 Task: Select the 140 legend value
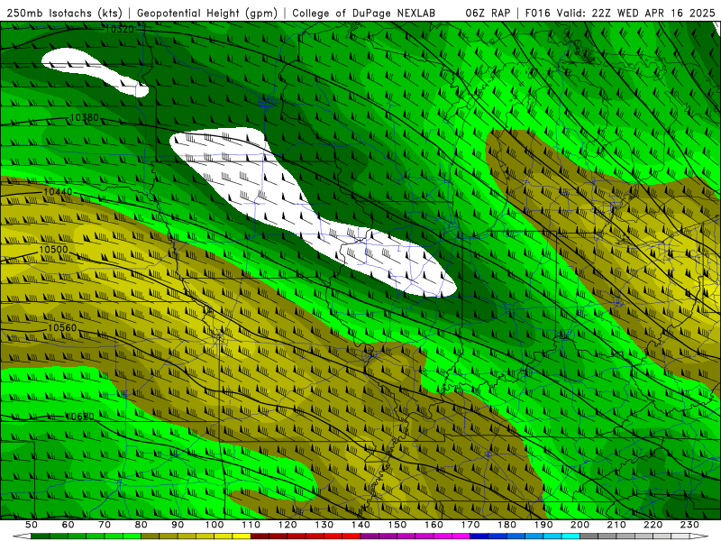(360, 525)
